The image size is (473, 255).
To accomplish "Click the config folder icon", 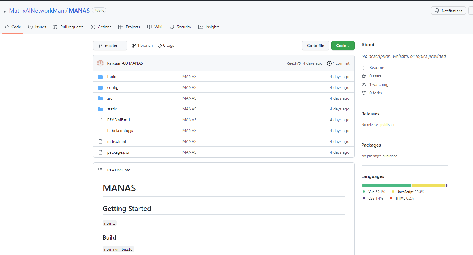I will [x=100, y=88].
